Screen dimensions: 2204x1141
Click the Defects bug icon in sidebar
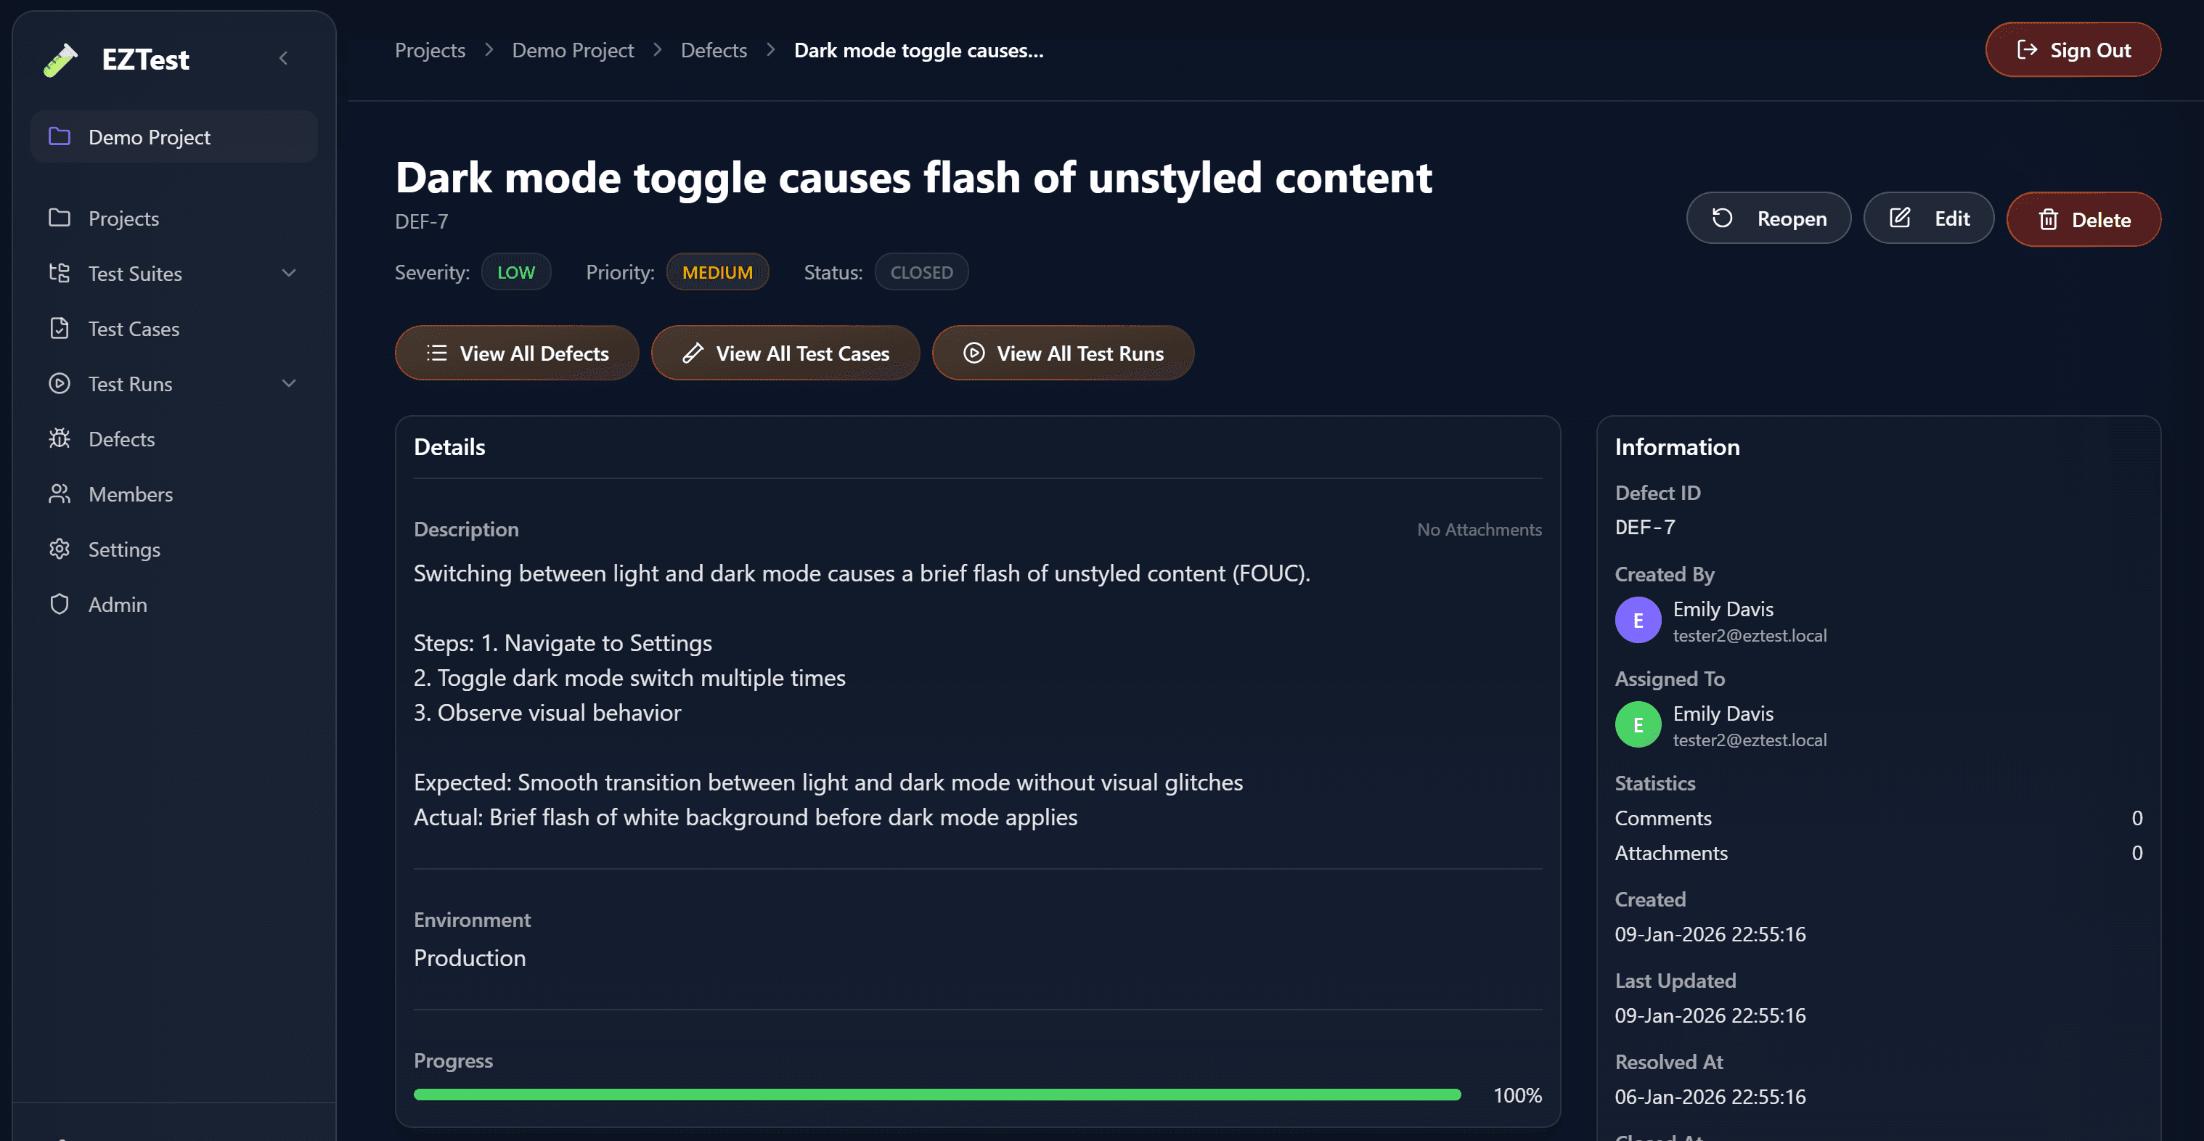pyautogui.click(x=59, y=439)
